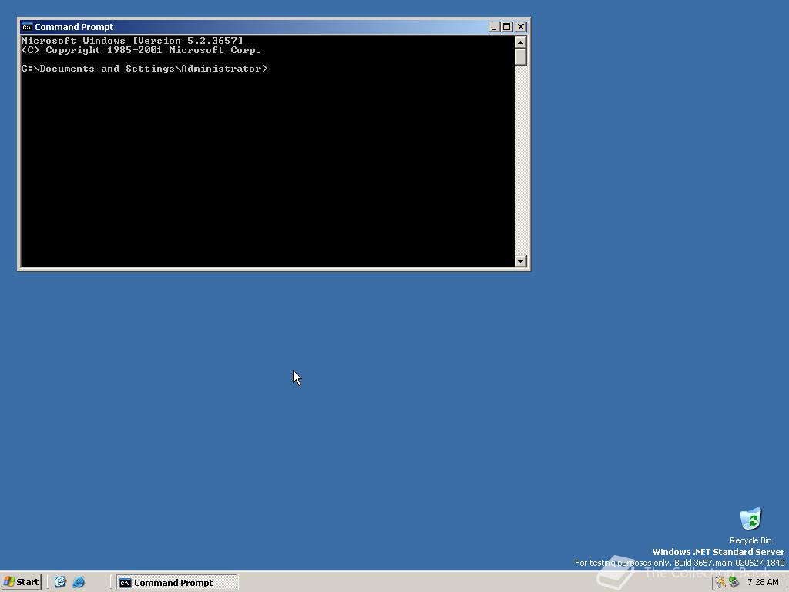Click the 7:28 AM taskbar clock
Image resolution: width=789 pixels, height=592 pixels.
click(763, 583)
